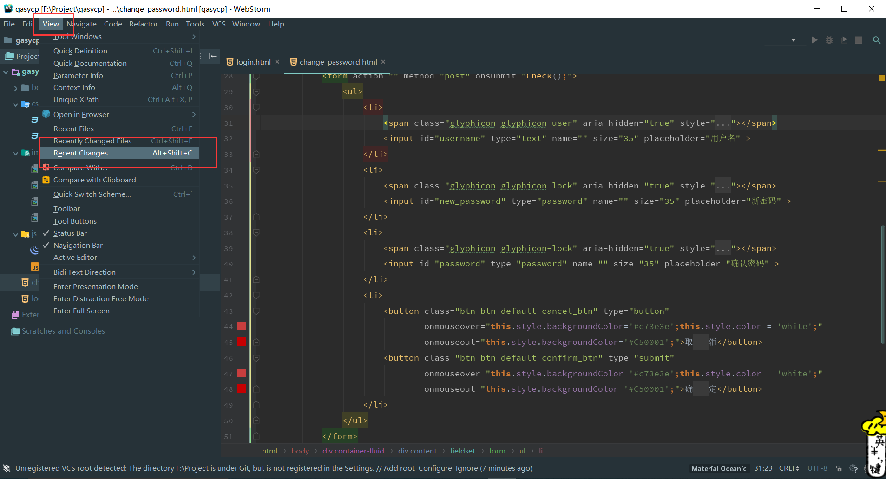Screen dimensions: 886x479
Task: Collapse the js folder in project tree
Action: (16, 234)
